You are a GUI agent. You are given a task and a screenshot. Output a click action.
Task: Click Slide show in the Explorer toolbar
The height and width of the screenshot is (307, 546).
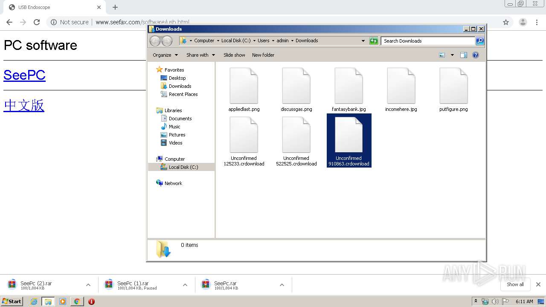(x=234, y=55)
